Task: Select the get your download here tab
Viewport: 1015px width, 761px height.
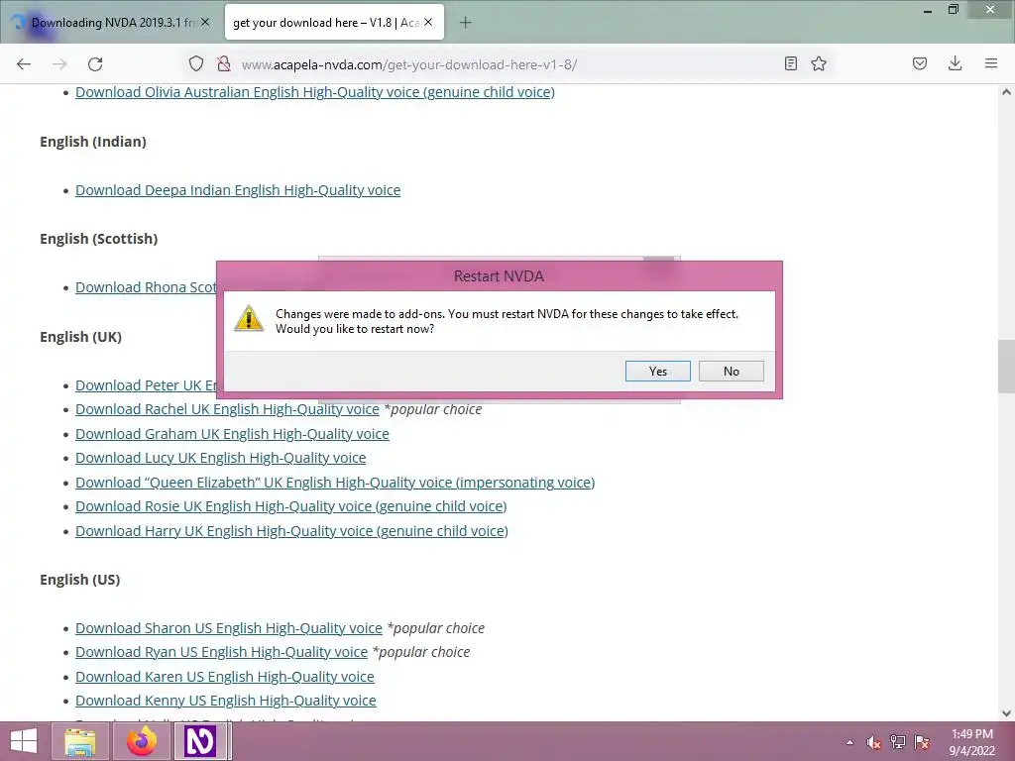Action: pyautogui.click(x=334, y=22)
